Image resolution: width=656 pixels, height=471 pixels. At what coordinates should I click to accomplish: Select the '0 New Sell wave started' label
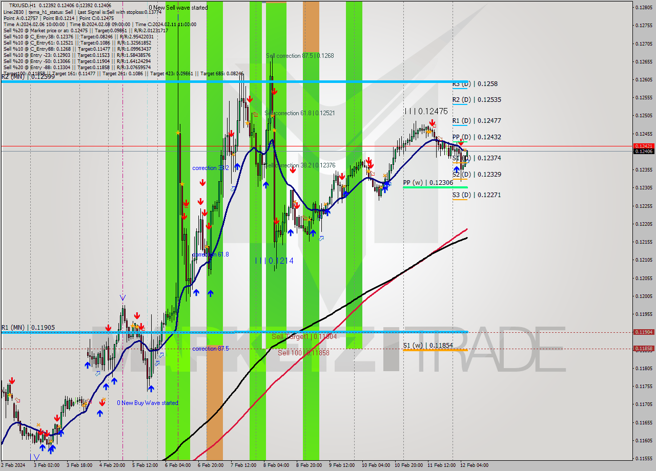178,8
